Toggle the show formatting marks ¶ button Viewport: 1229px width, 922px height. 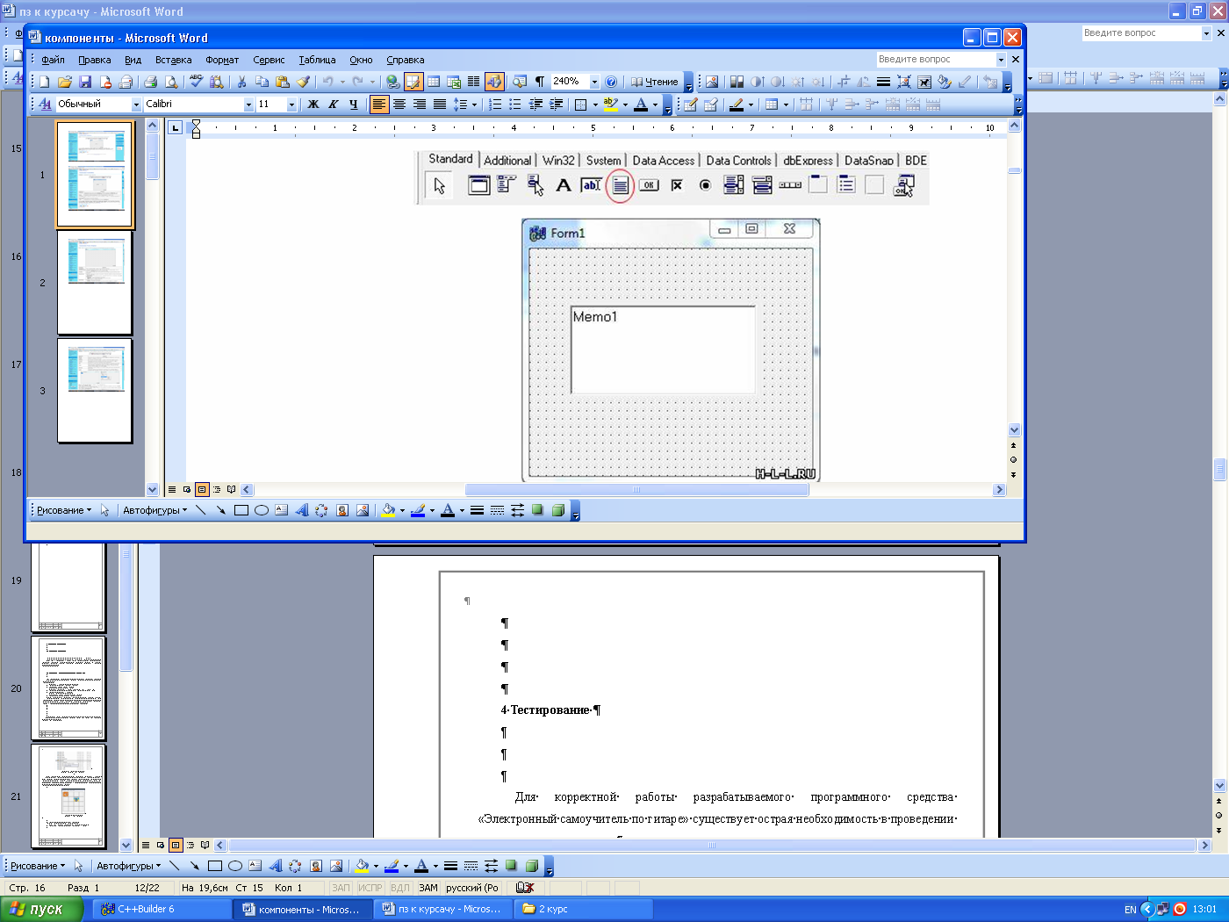coord(540,82)
